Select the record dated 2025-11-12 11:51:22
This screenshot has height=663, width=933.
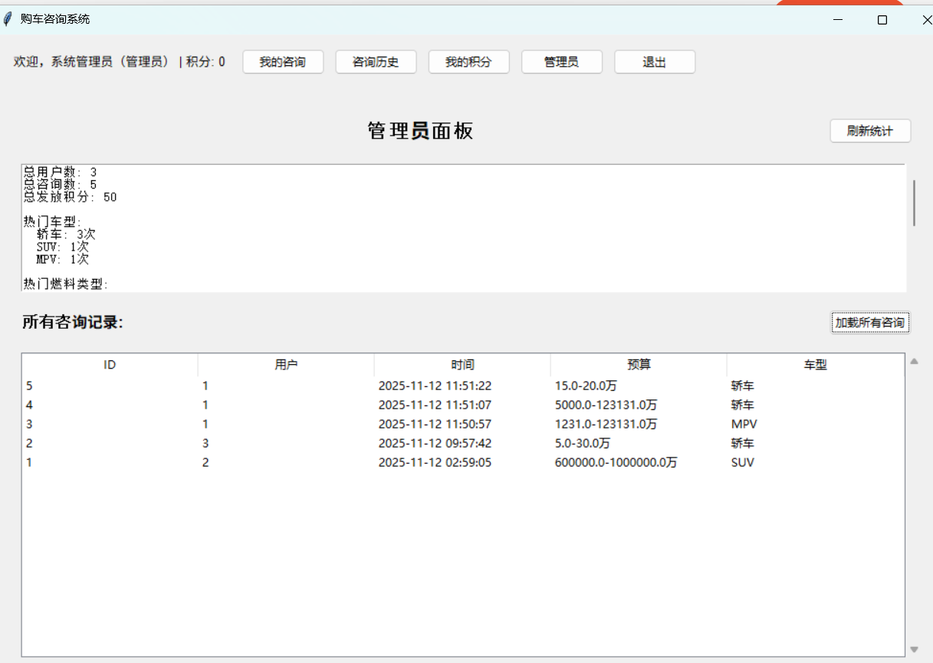pos(463,386)
